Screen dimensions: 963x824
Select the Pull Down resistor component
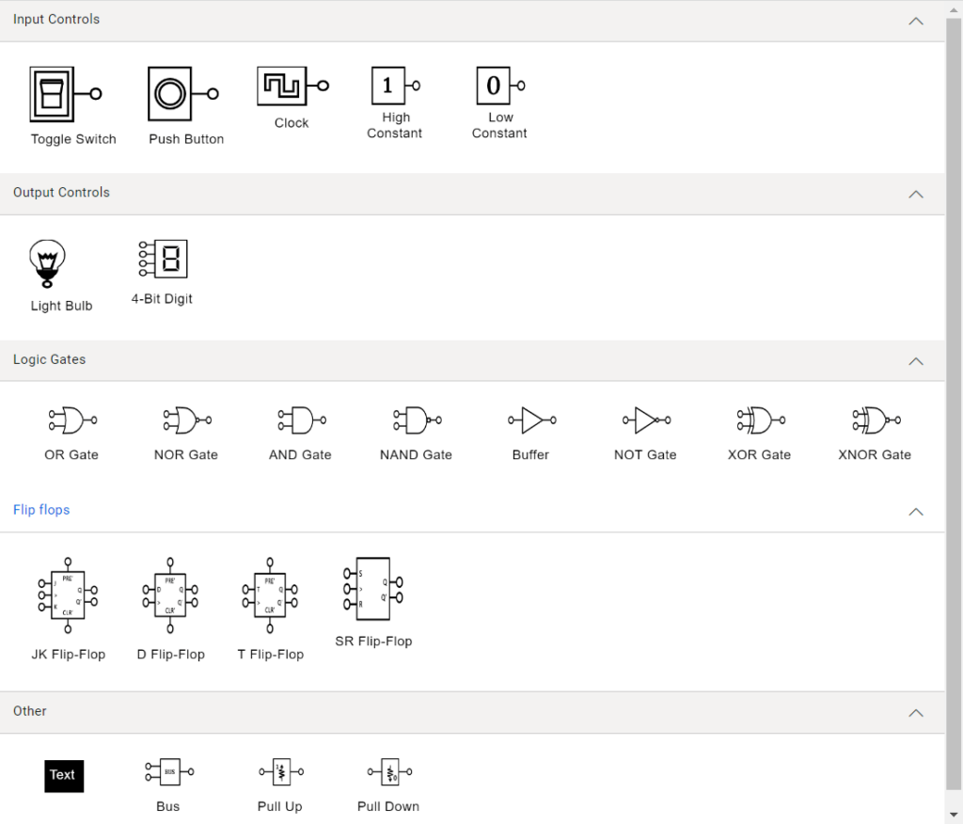(x=387, y=771)
